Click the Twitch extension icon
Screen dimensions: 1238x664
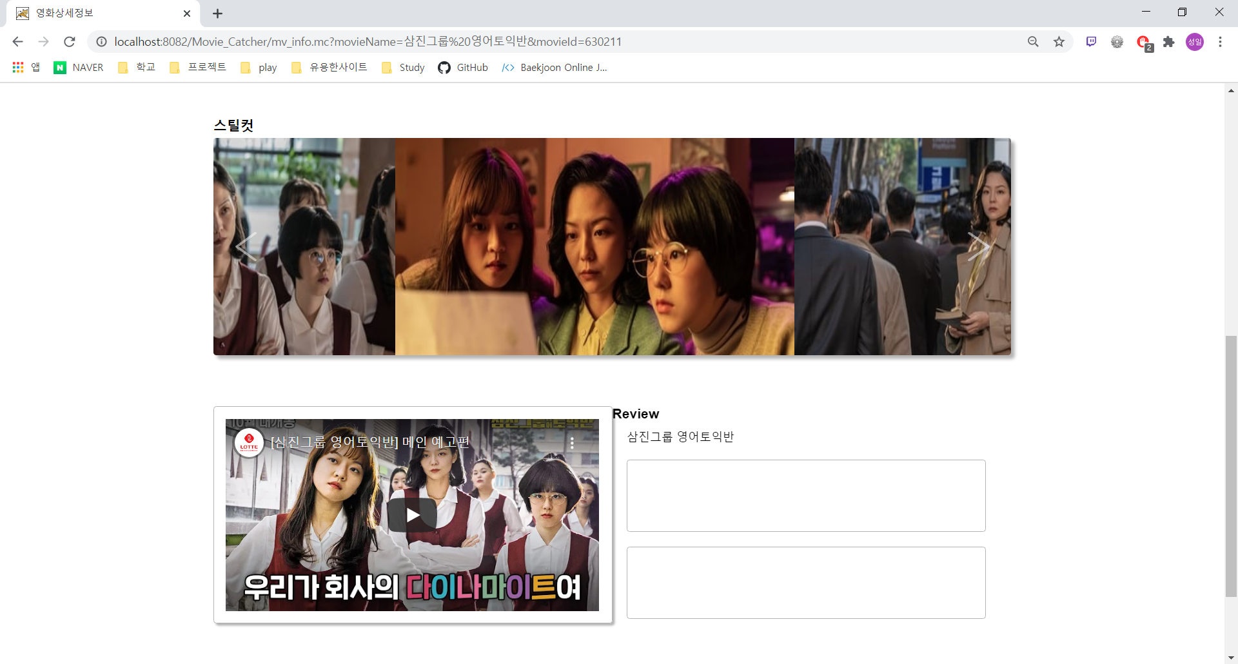click(1091, 41)
